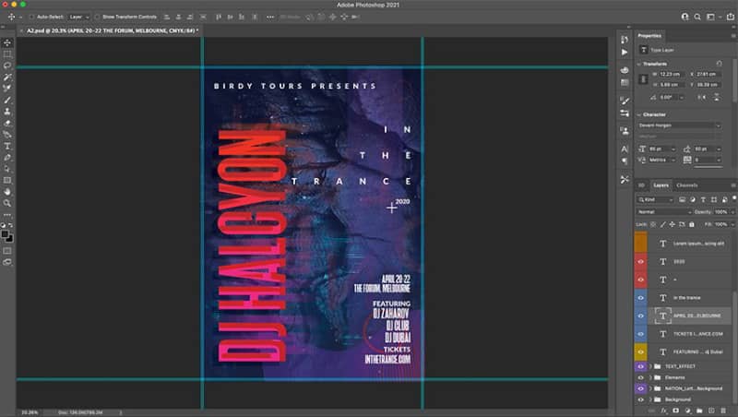Toggle visibility of the 2020 text layer

point(640,261)
